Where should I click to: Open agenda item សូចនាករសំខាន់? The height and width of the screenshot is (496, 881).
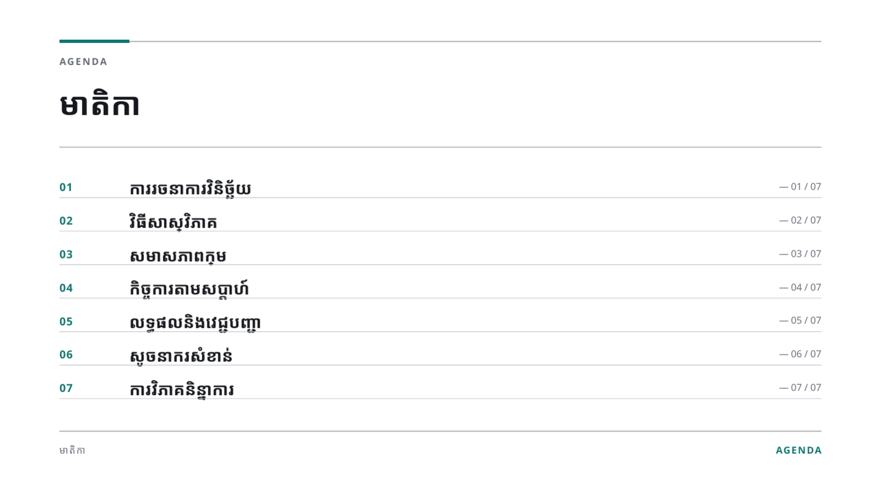click(x=181, y=357)
